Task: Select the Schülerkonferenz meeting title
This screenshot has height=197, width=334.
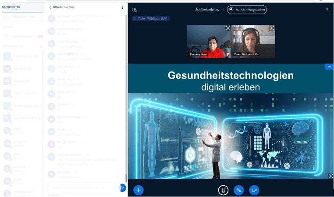Action: 207,10
